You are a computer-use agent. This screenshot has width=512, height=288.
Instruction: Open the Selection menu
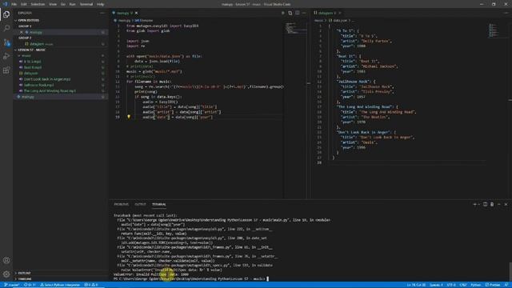tap(38, 4)
